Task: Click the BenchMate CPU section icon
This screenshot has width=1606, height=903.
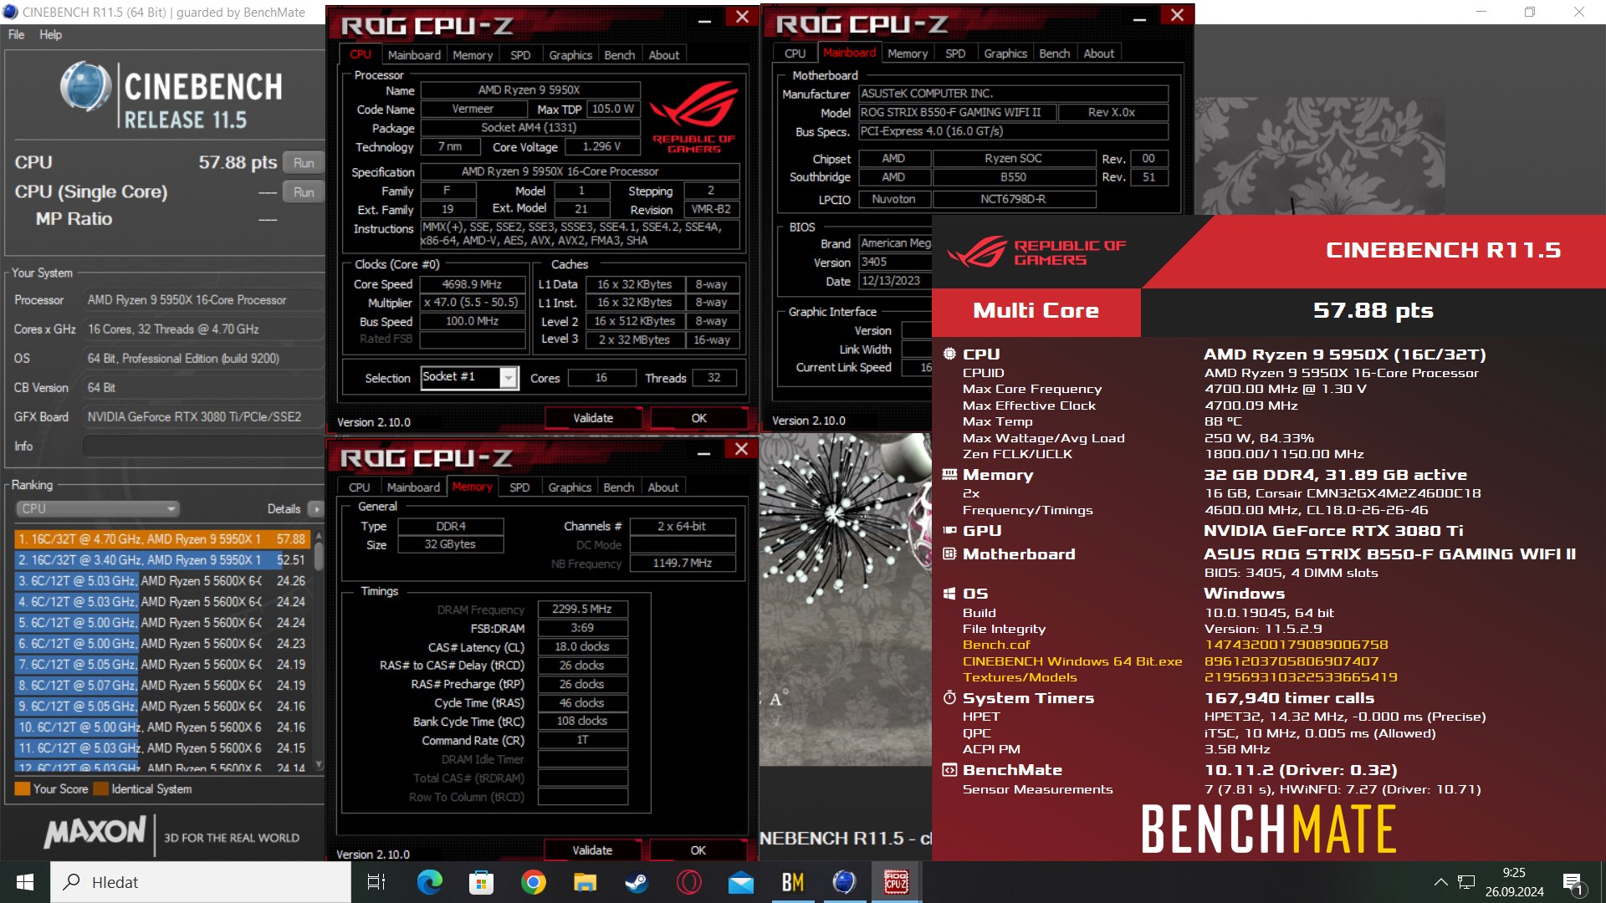Action: click(x=949, y=354)
